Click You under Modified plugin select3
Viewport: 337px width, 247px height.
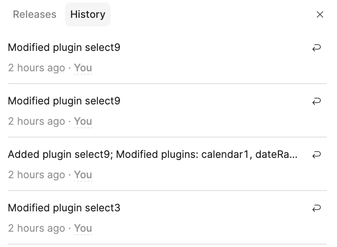click(83, 228)
